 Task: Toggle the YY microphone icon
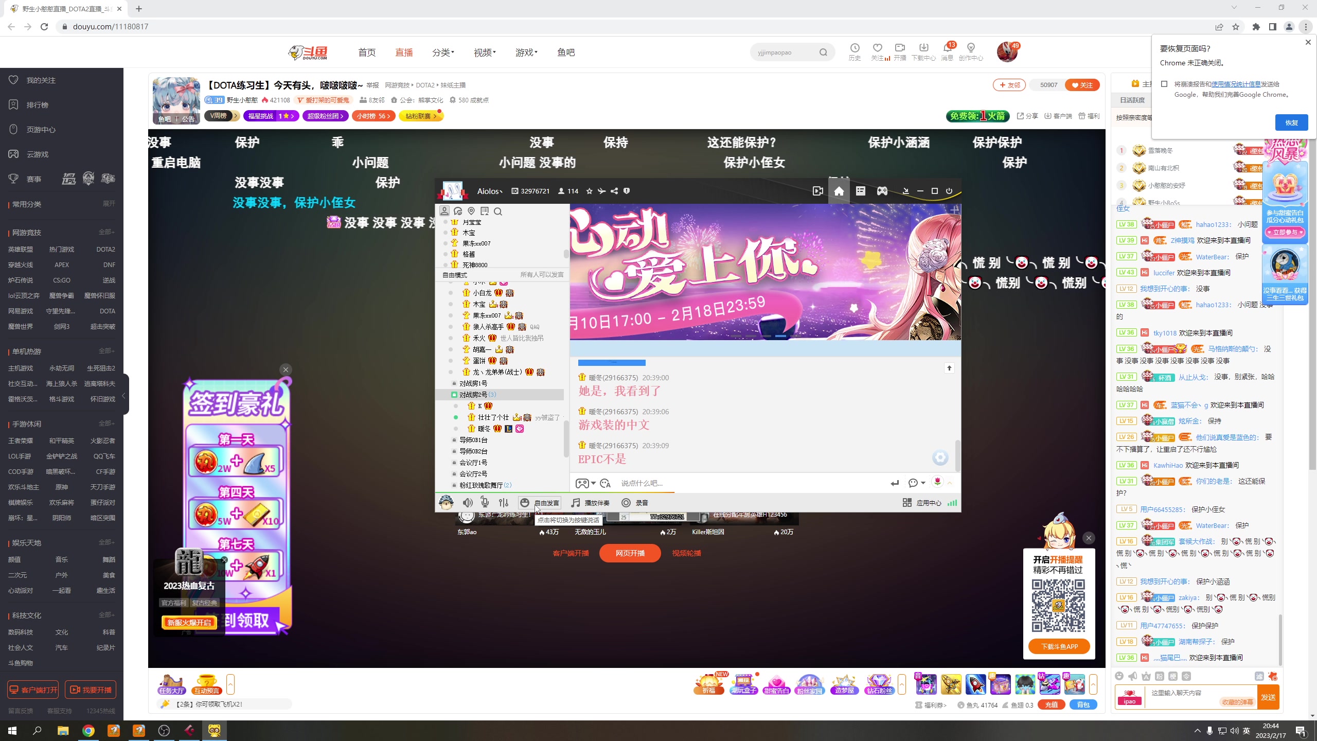(x=485, y=502)
